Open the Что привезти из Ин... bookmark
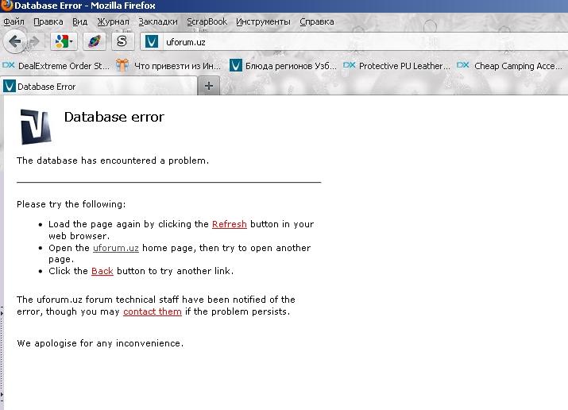568x410 pixels. click(x=170, y=66)
